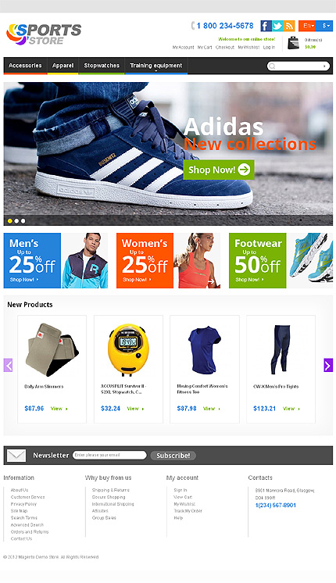Click the Subscribe! button

173,456
